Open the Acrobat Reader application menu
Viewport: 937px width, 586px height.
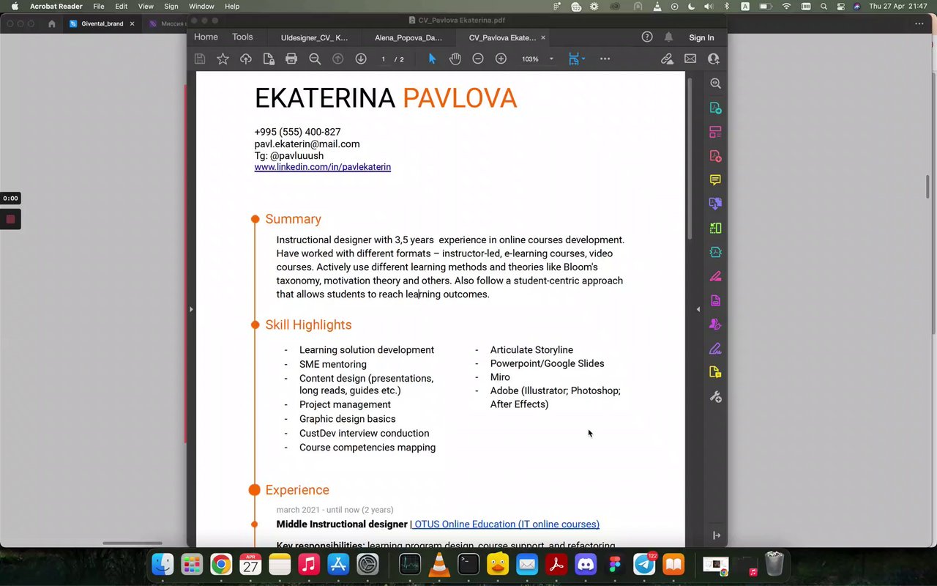pyautogui.click(x=56, y=6)
